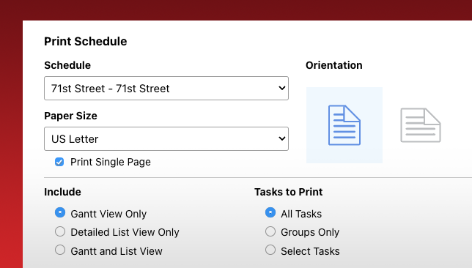Viewport: 472px width, 268px height.
Task: Open the Paper Size dropdown
Action: pos(166,138)
